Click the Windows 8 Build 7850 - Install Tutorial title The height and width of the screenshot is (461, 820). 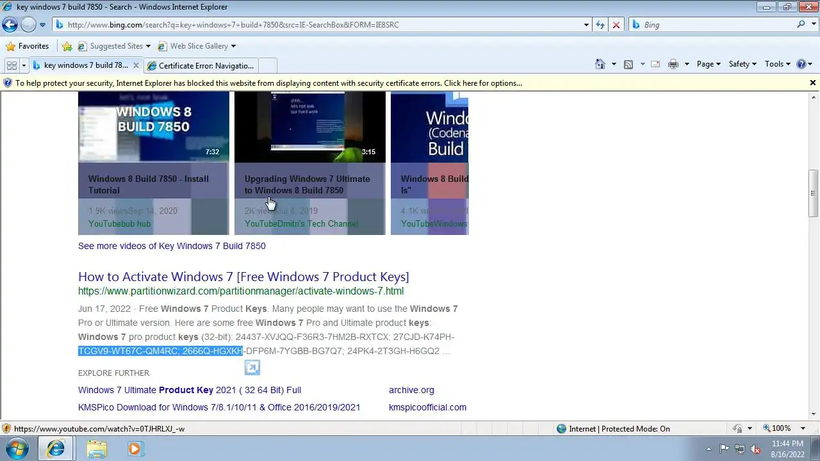pos(149,184)
